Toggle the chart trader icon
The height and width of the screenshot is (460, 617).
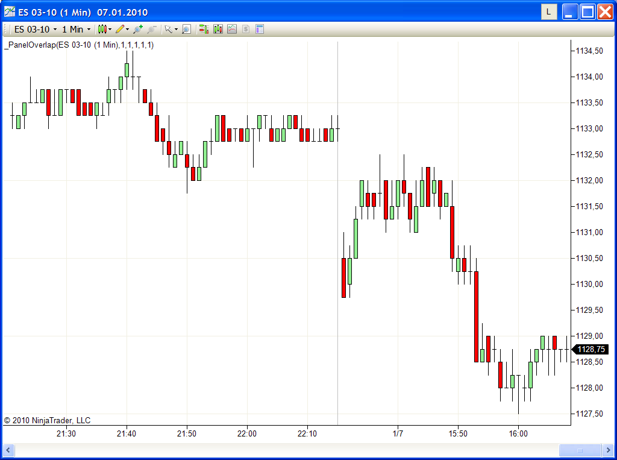point(204,29)
